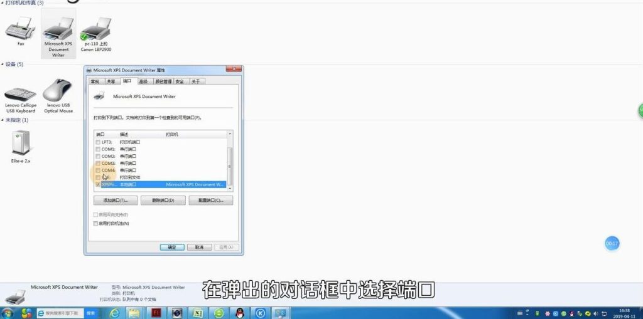The width and height of the screenshot is (643, 319).
Task: Launch Internet Explorer from the taskbar
Action: [114, 313]
